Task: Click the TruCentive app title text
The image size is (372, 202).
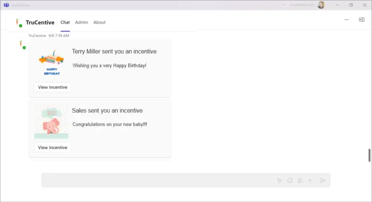Action: (40, 23)
